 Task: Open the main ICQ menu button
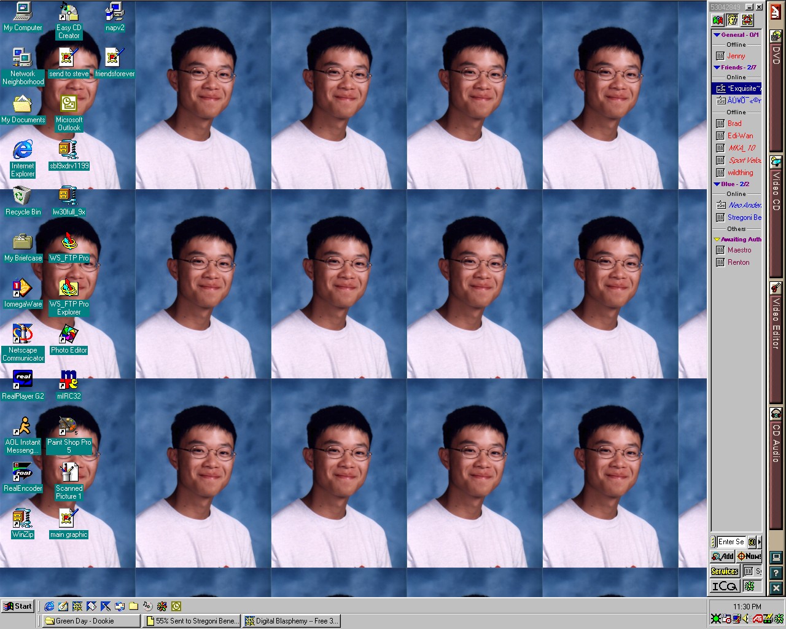725,586
